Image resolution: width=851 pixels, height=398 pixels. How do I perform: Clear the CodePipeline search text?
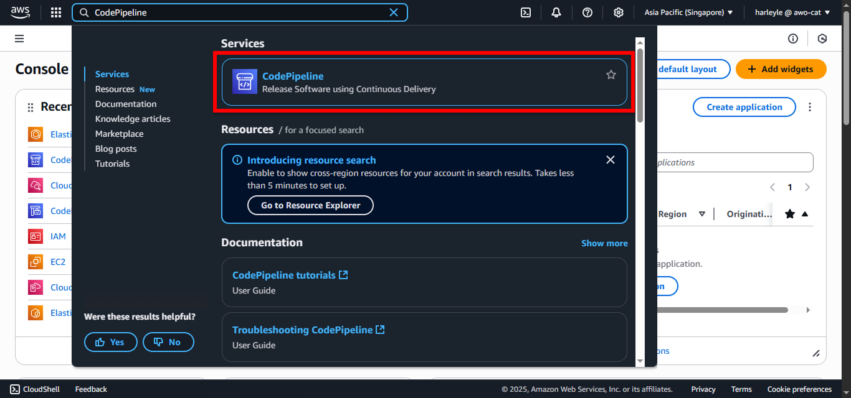(394, 12)
